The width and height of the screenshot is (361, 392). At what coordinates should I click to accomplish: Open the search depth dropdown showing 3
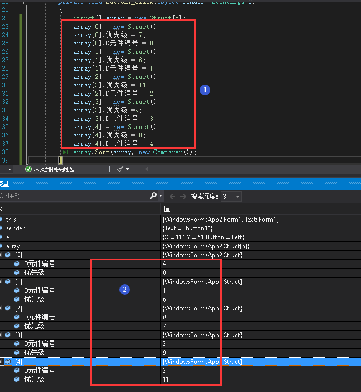(238, 197)
